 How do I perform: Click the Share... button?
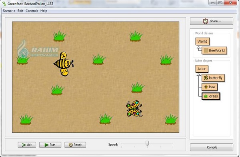(212, 21)
